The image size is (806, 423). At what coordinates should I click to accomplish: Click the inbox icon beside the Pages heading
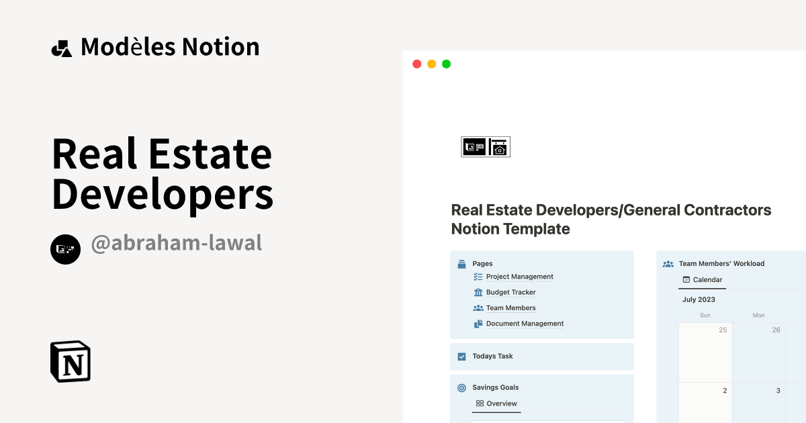point(461,263)
